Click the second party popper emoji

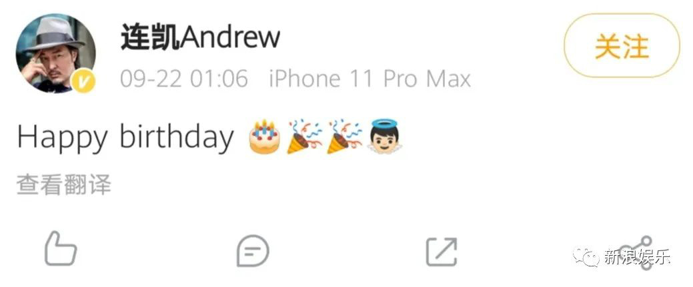click(344, 136)
